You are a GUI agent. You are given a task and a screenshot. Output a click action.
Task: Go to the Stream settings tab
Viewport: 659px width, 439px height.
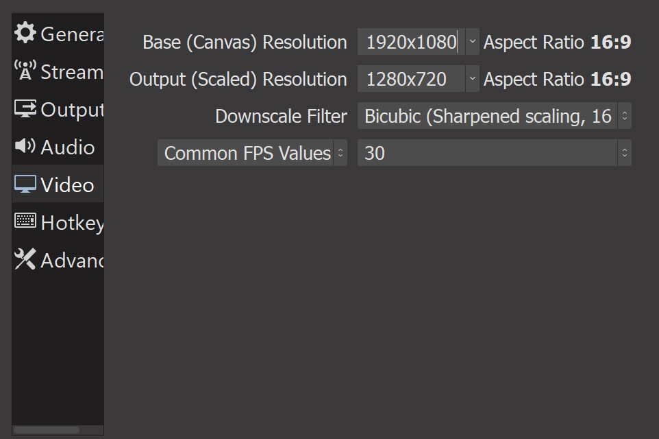71,71
